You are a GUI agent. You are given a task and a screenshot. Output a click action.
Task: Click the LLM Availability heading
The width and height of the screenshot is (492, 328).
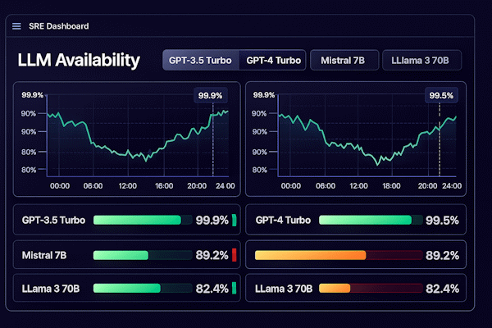pyautogui.click(x=79, y=60)
